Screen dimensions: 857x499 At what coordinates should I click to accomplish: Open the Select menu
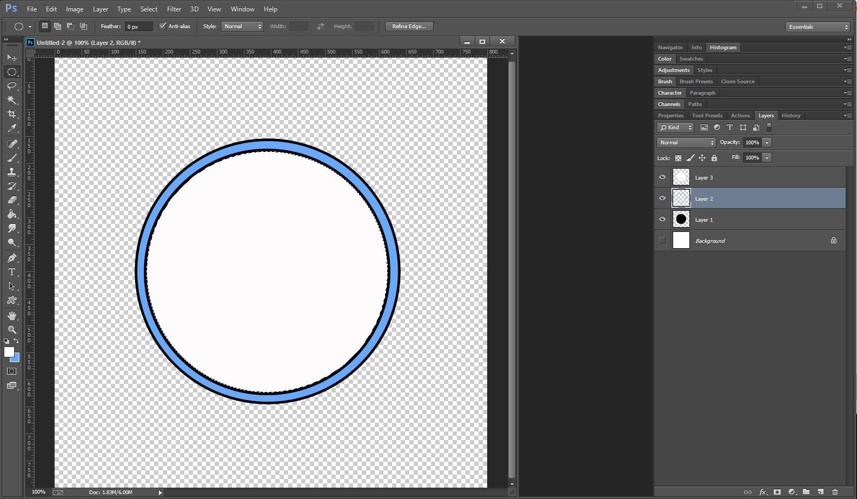click(149, 9)
